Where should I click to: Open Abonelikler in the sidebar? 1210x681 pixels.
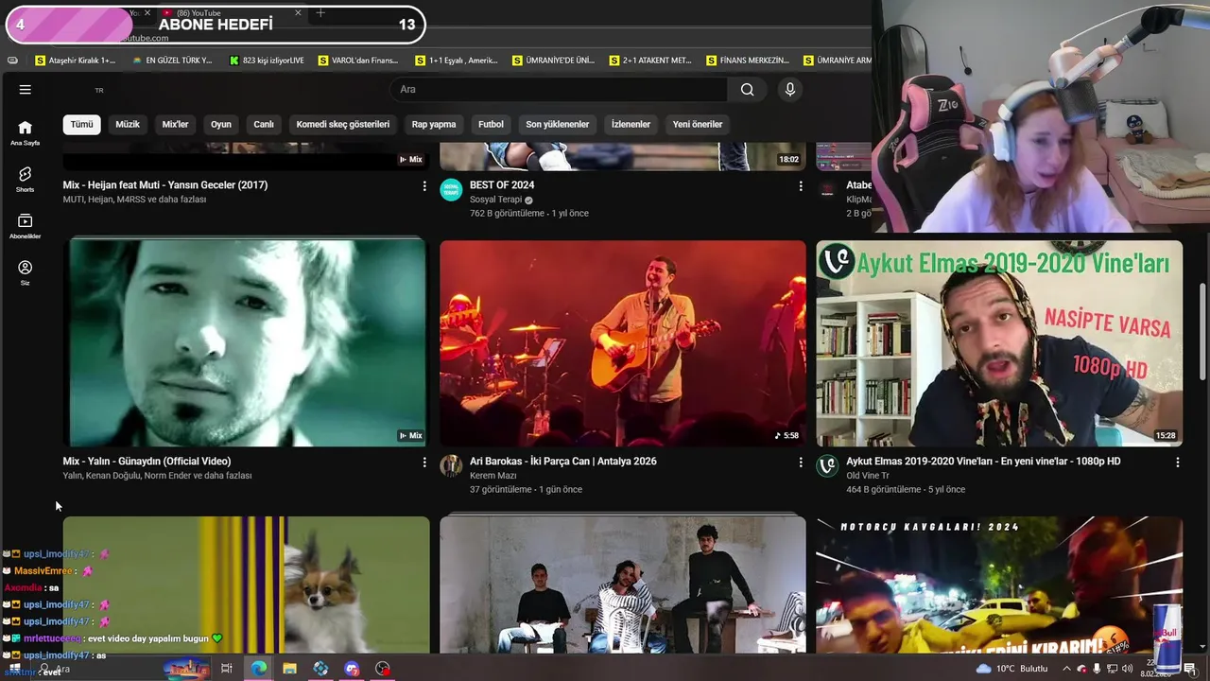click(x=26, y=226)
